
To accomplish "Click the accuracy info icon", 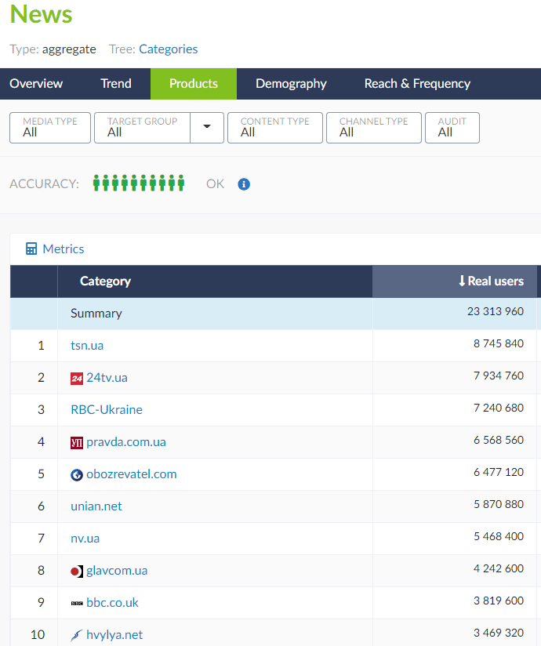I will click(x=244, y=184).
